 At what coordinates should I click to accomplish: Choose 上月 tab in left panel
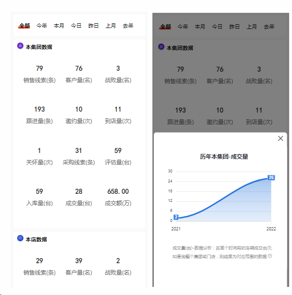(x=111, y=26)
